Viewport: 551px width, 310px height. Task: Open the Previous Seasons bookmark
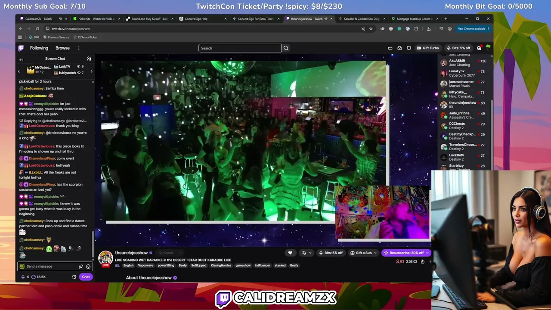tap(56, 37)
